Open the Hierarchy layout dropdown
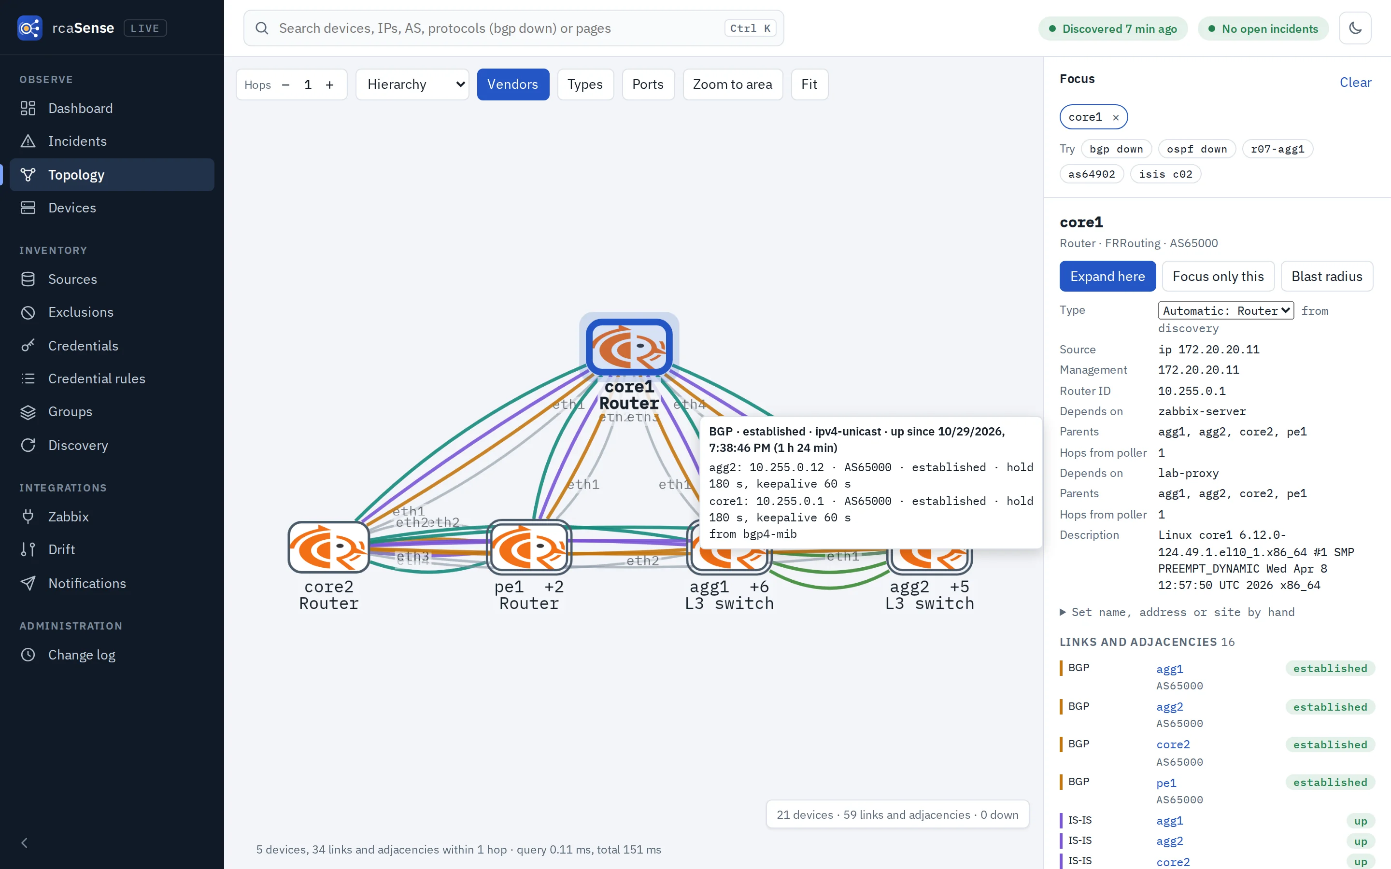The width and height of the screenshot is (1391, 869). 412,84
